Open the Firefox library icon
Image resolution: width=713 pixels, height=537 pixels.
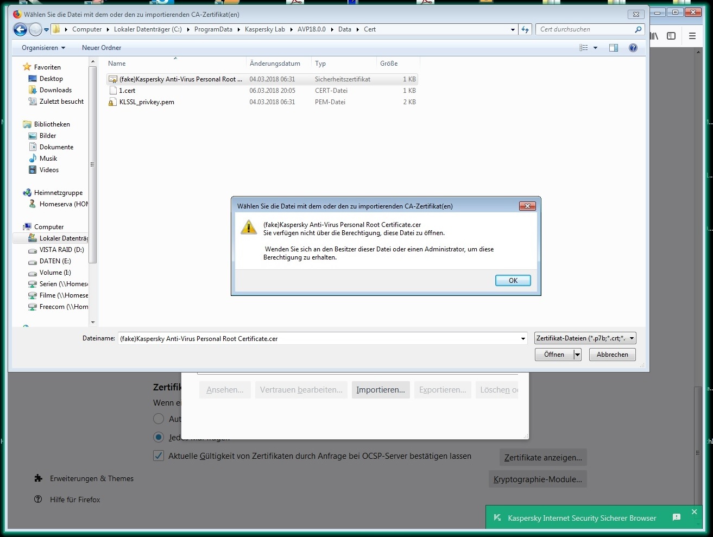tap(654, 36)
